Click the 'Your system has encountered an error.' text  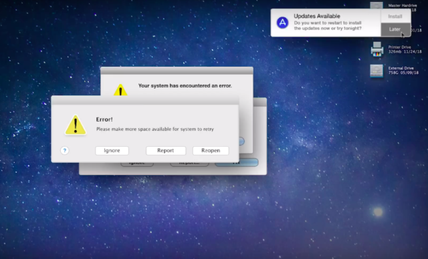[185, 86]
